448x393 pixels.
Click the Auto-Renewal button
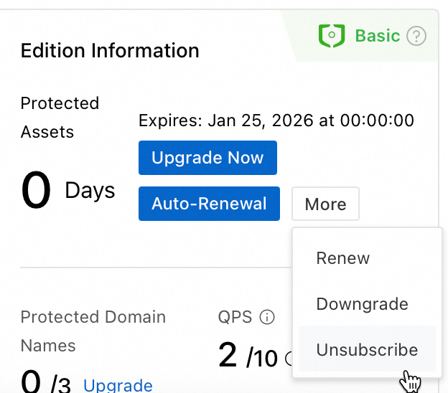[209, 204]
